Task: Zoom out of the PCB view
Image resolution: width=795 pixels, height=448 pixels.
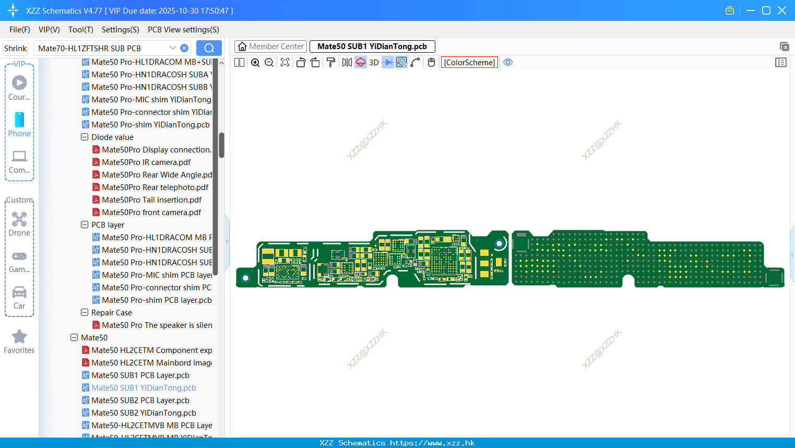Action: click(269, 63)
